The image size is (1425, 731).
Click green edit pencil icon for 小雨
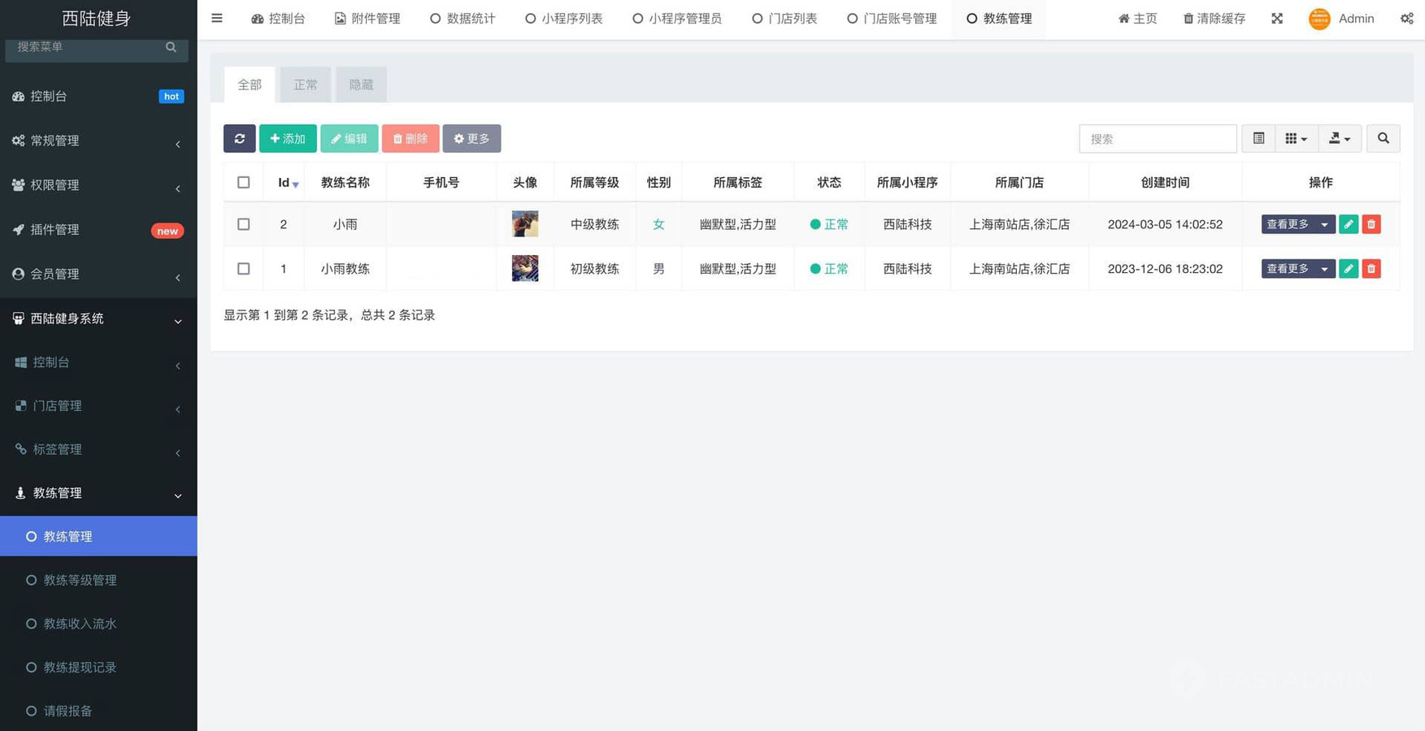click(x=1349, y=224)
